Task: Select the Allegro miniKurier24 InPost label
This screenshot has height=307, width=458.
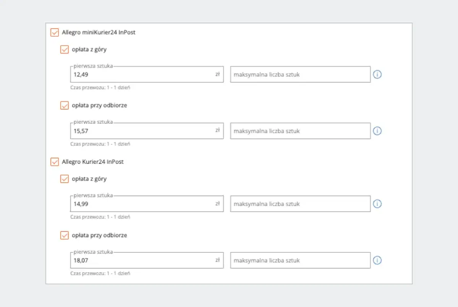Action: (99, 32)
